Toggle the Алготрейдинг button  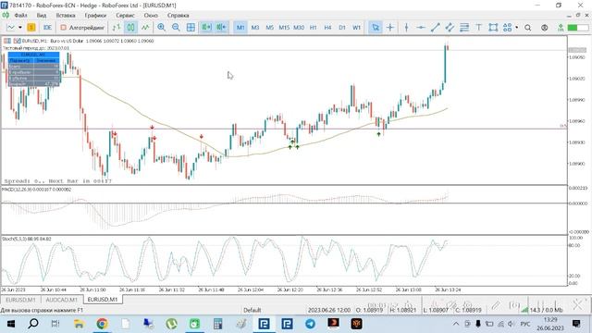82,28
